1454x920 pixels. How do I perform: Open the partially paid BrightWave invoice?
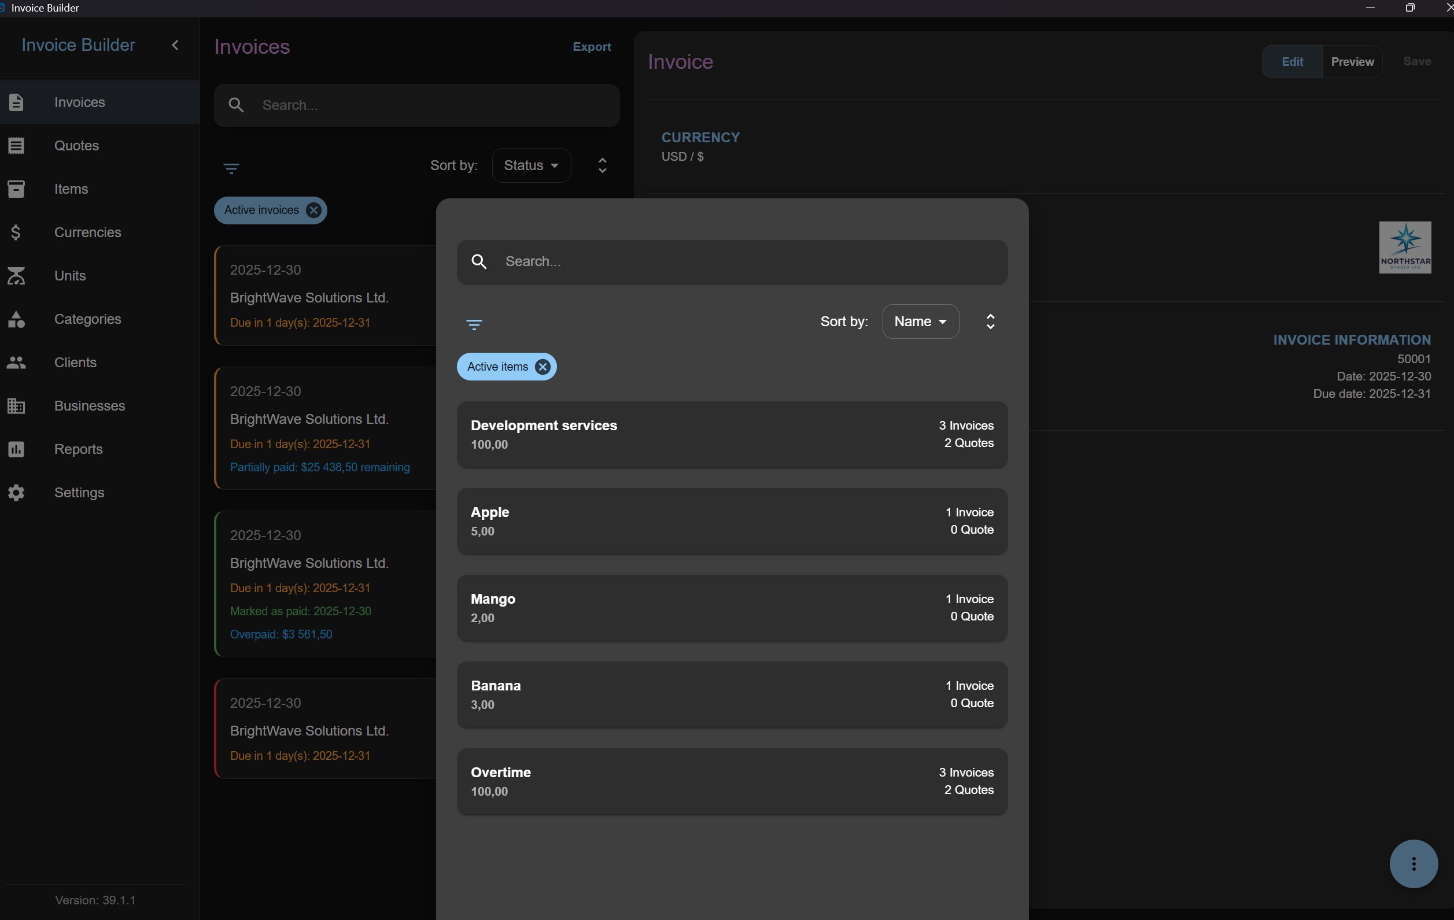325,428
